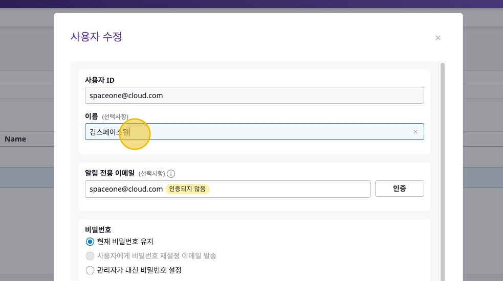Select 사용자에게 비밀번호 재설정 이메일 발송 radio

(90, 256)
